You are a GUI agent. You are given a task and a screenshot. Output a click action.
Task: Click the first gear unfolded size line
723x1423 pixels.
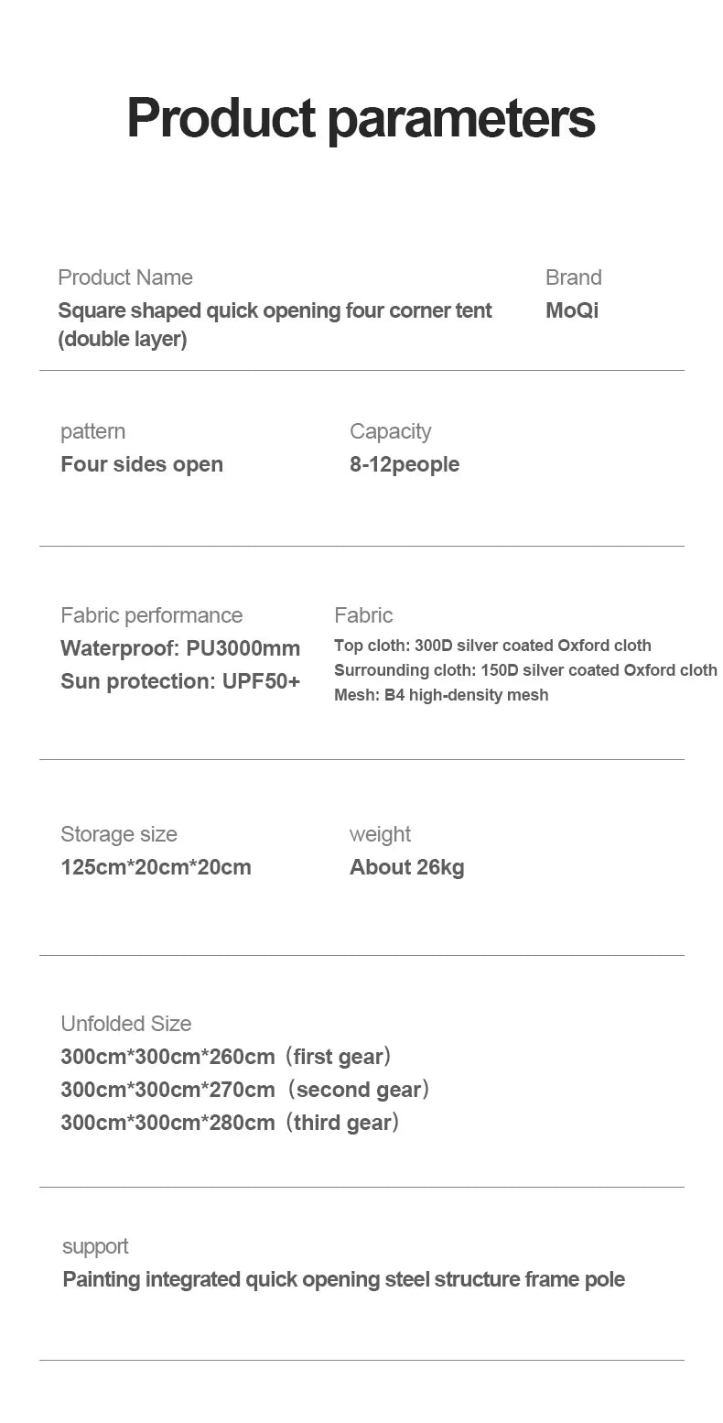(x=226, y=1057)
